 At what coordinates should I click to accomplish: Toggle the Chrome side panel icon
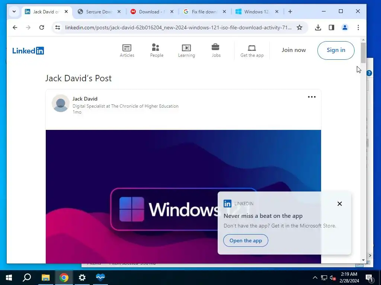tap(332, 27)
